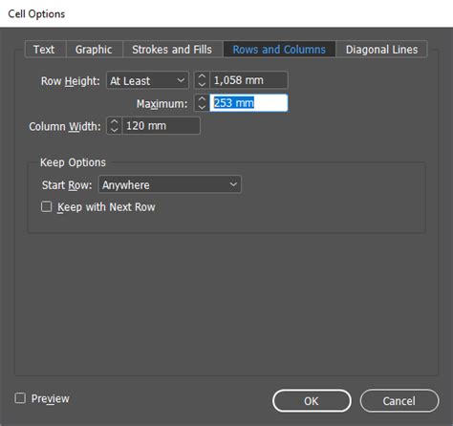Select the Strokes and Fills tab
The height and width of the screenshot is (426, 453).
(x=172, y=50)
